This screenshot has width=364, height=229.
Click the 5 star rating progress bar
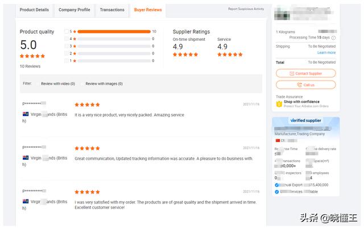[114, 32]
